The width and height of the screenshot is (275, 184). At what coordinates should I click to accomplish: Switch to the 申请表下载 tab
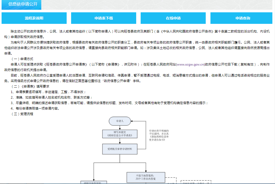click(104, 18)
